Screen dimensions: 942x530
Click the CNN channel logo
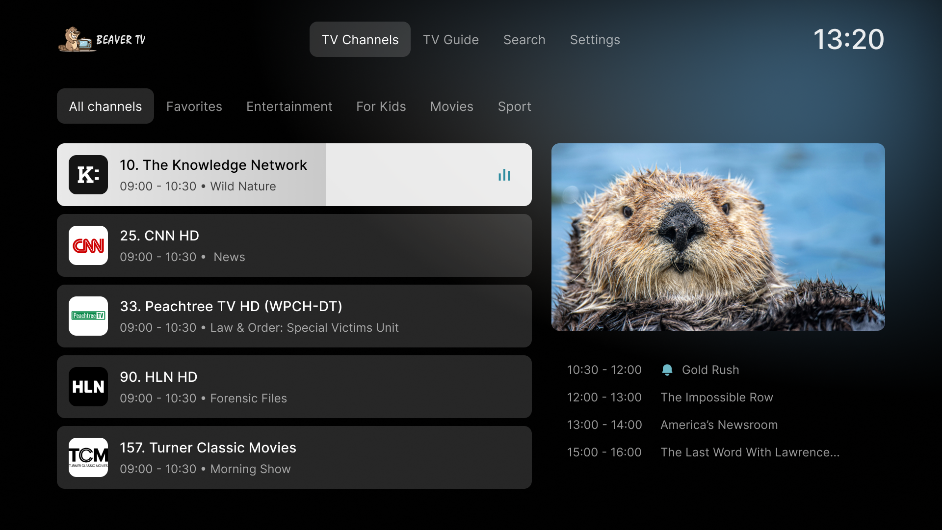click(x=88, y=245)
